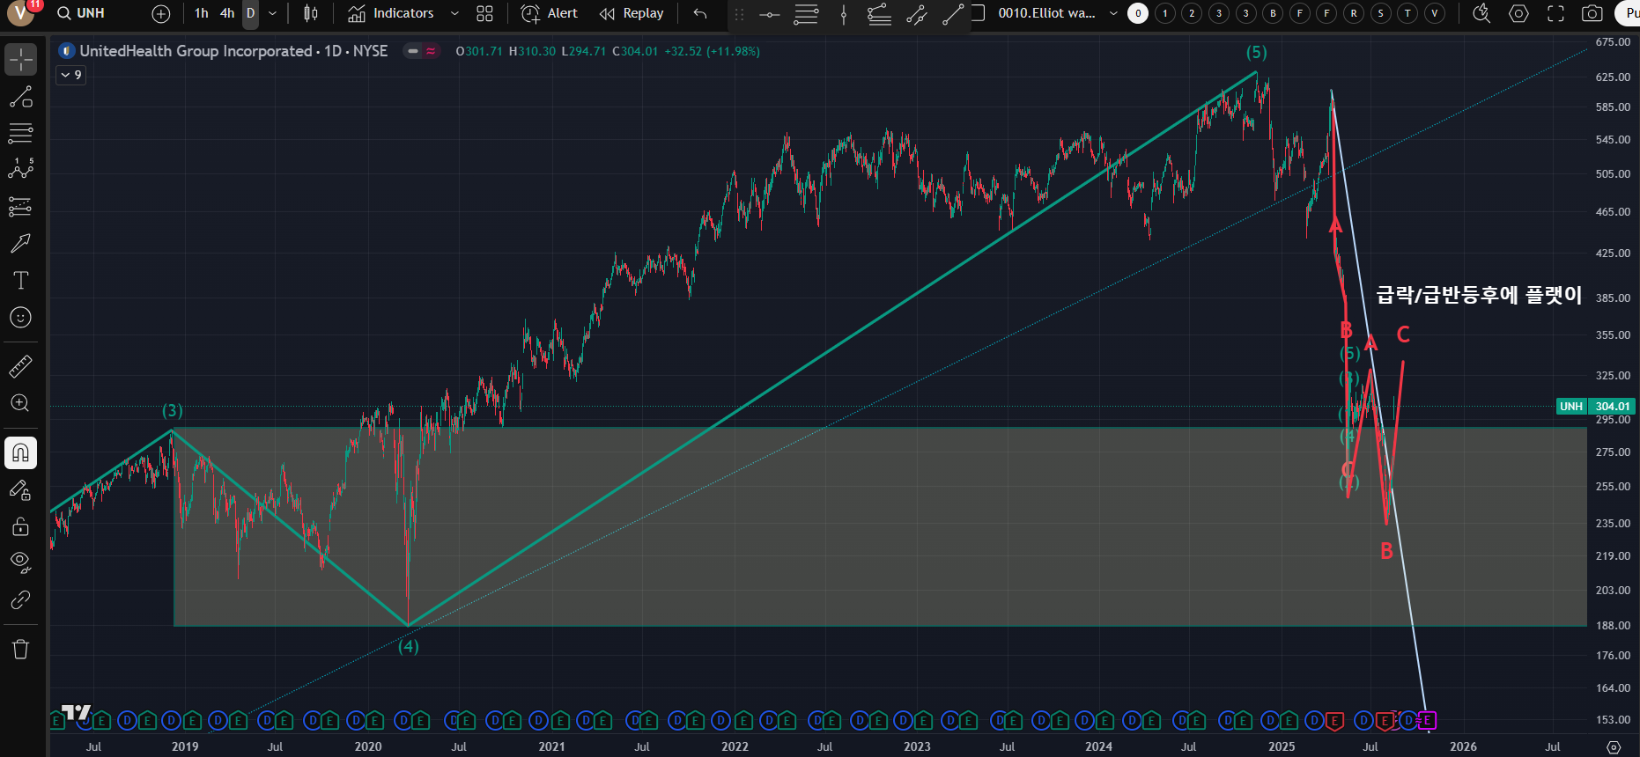
Task: Take a chart snapshot with camera icon
Action: [1592, 13]
